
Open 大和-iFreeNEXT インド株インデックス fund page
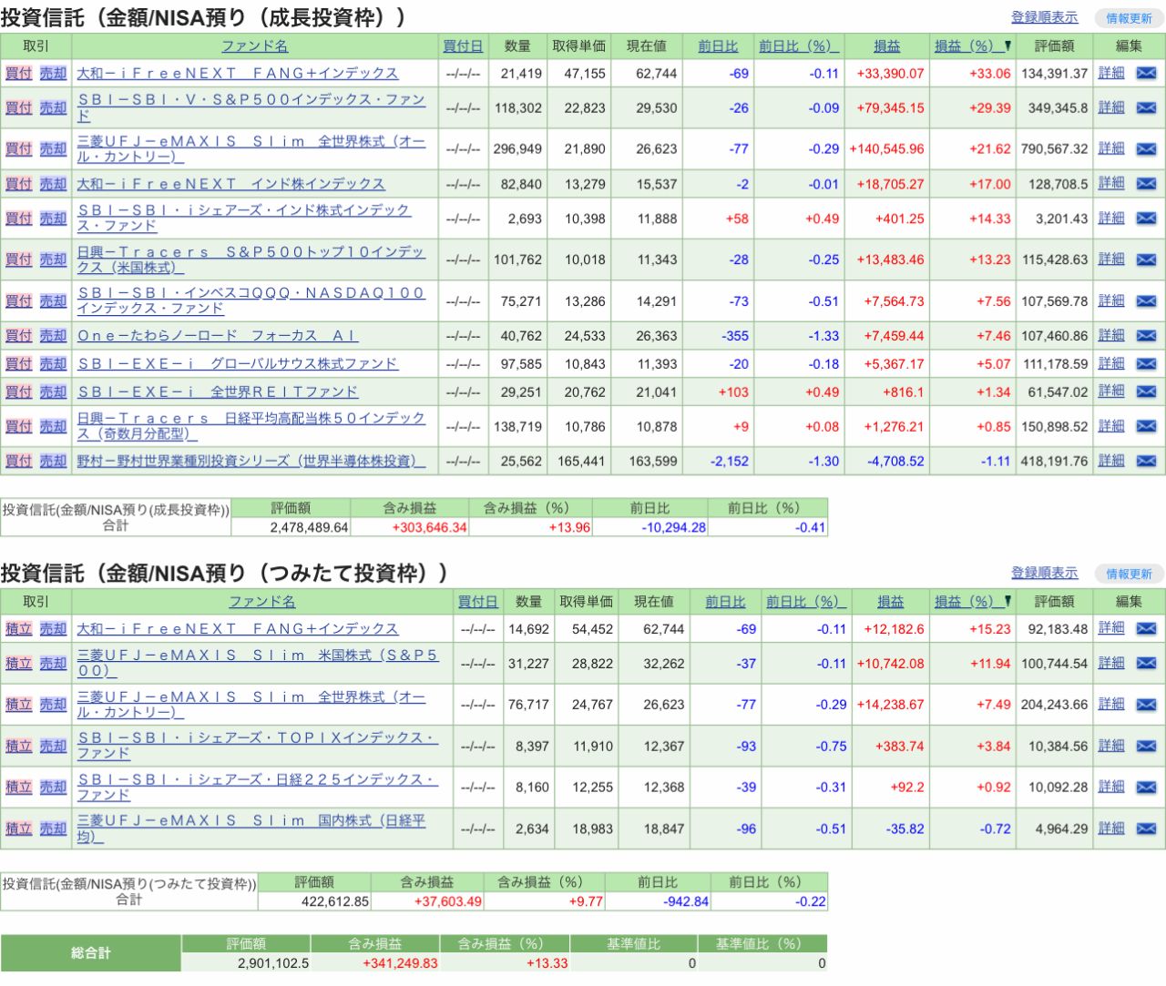pyautogui.click(x=231, y=184)
